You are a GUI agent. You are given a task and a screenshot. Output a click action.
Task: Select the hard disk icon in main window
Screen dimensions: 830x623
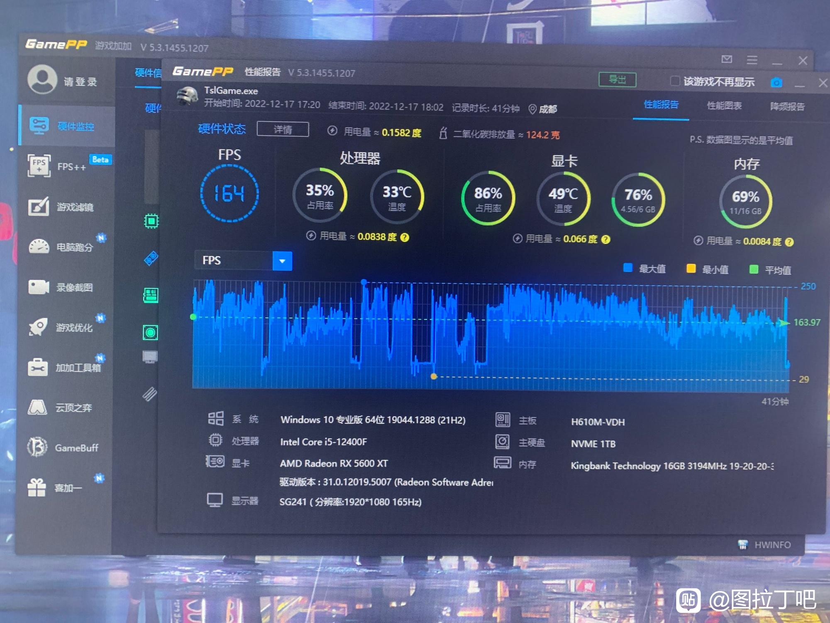(x=150, y=332)
